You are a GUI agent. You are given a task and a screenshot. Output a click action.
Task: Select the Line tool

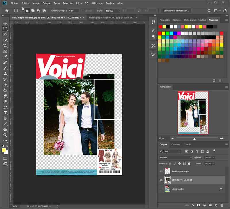click(x=5, y=124)
